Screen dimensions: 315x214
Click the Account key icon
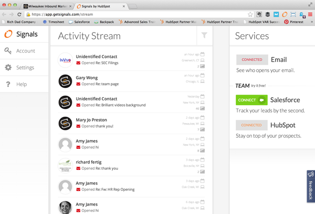8,51
